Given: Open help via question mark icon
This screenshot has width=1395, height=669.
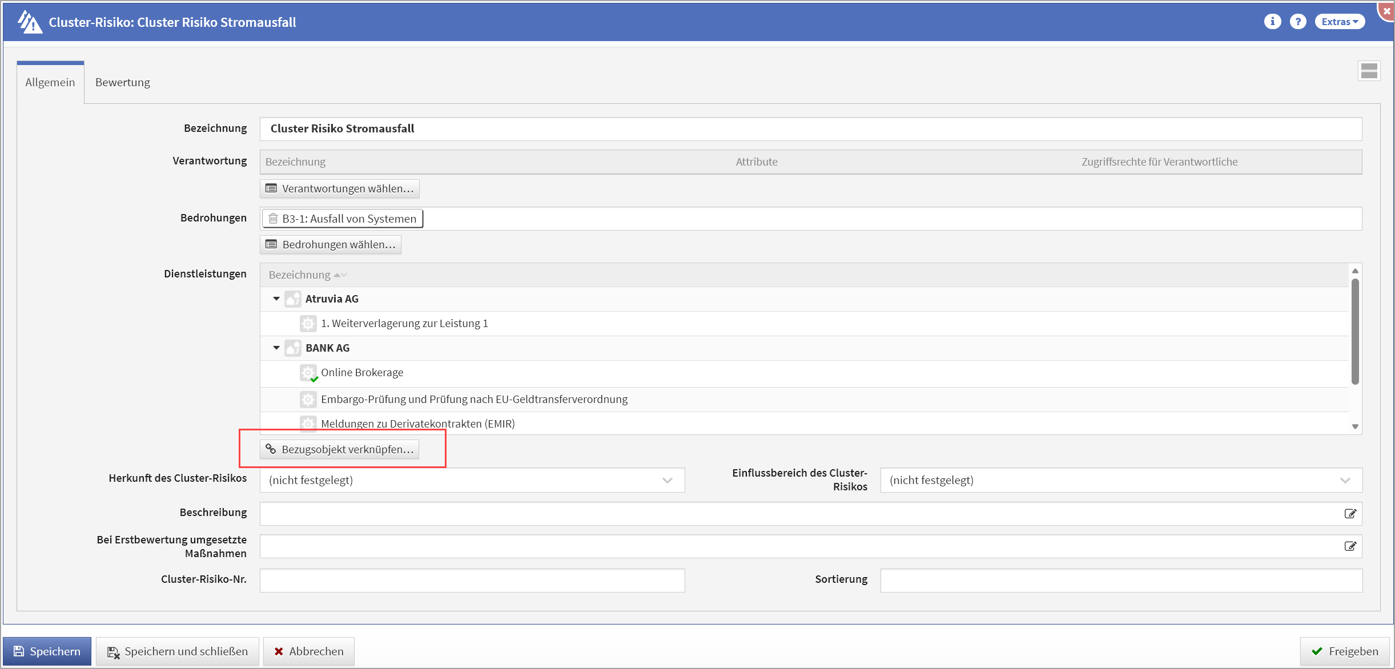Looking at the screenshot, I should [1298, 22].
